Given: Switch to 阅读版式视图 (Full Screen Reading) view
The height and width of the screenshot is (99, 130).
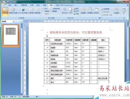Looking at the screenshot, I should [13, 11].
